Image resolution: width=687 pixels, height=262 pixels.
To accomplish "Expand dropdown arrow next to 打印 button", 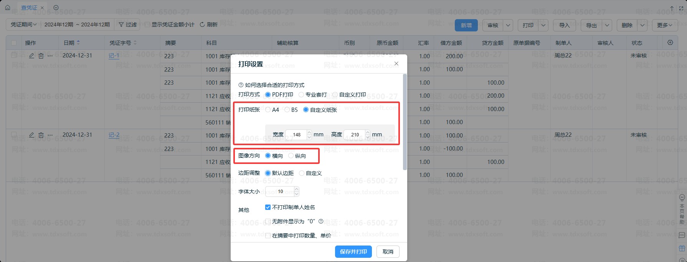I will (x=543, y=25).
